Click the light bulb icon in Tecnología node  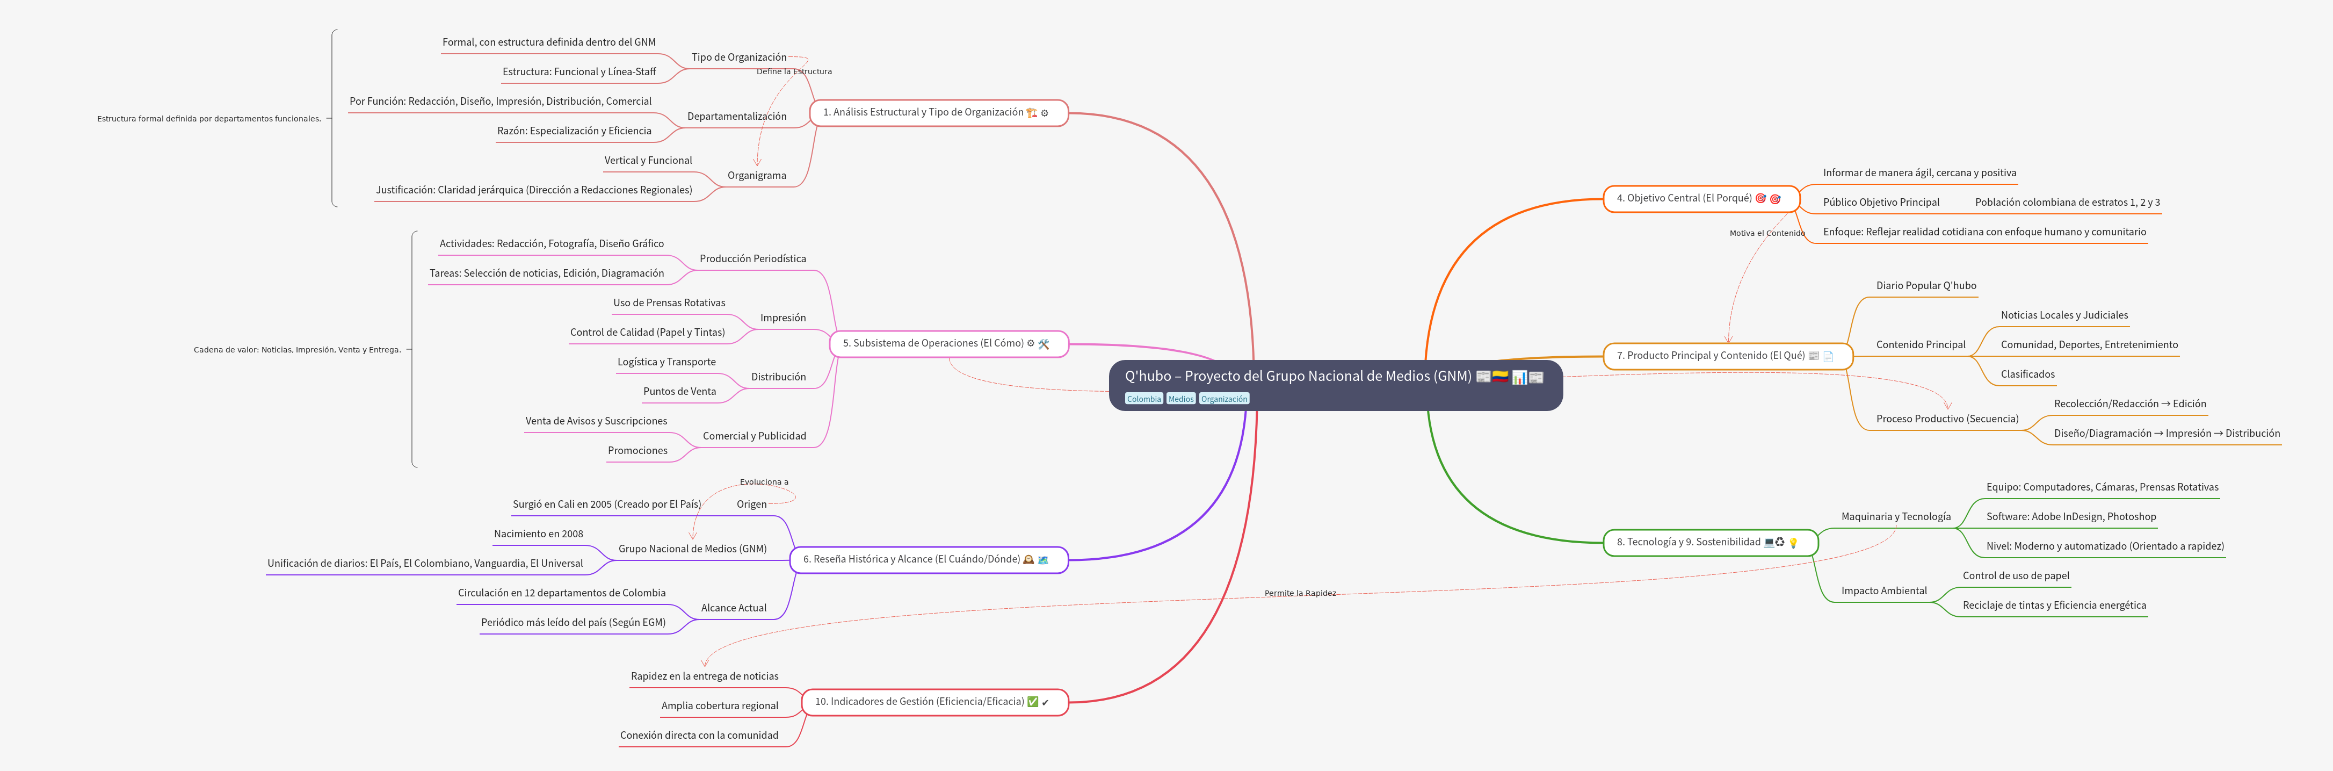(1792, 543)
